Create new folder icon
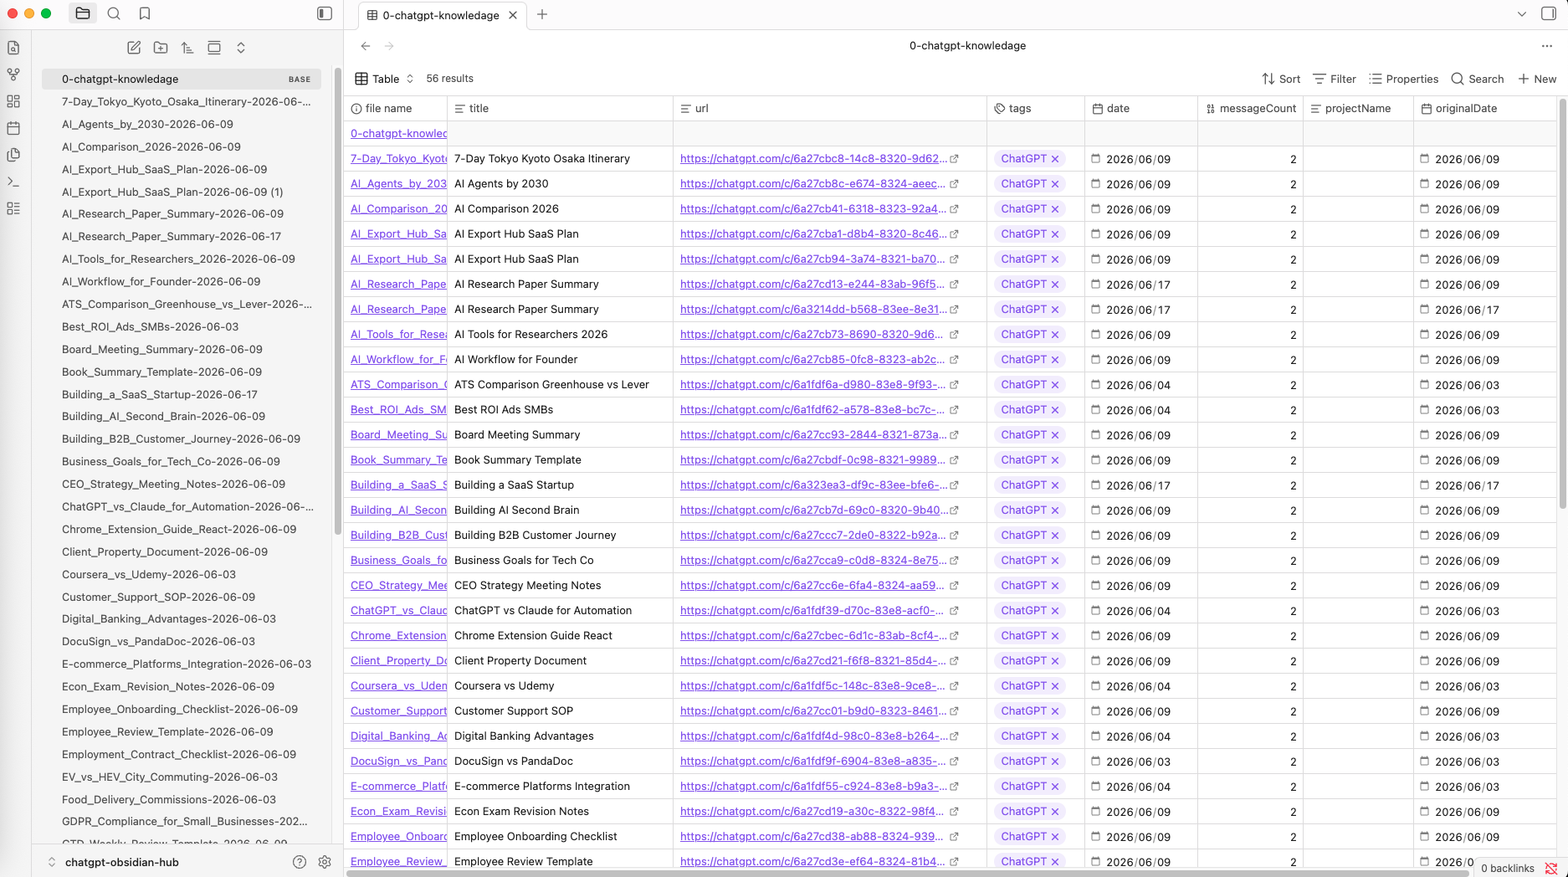 point(161,48)
